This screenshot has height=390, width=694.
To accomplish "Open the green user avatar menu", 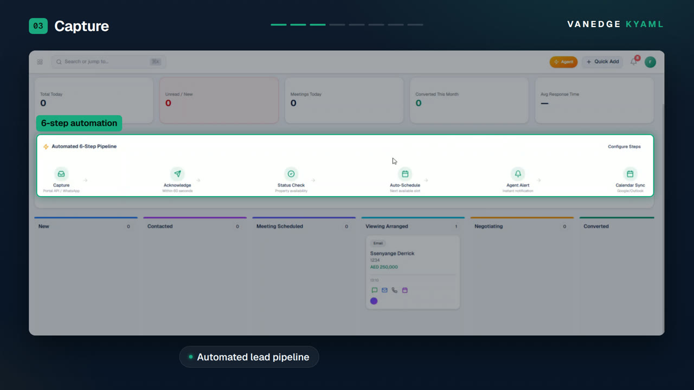I will coord(650,62).
